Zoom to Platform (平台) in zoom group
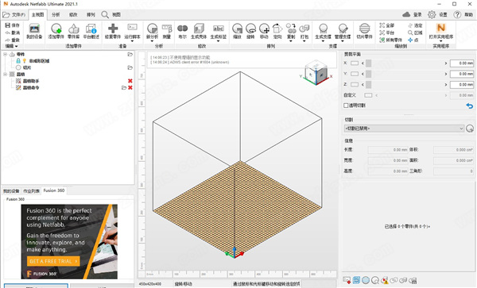Image resolution: width=477 pixels, height=288 pixels. coord(387,33)
